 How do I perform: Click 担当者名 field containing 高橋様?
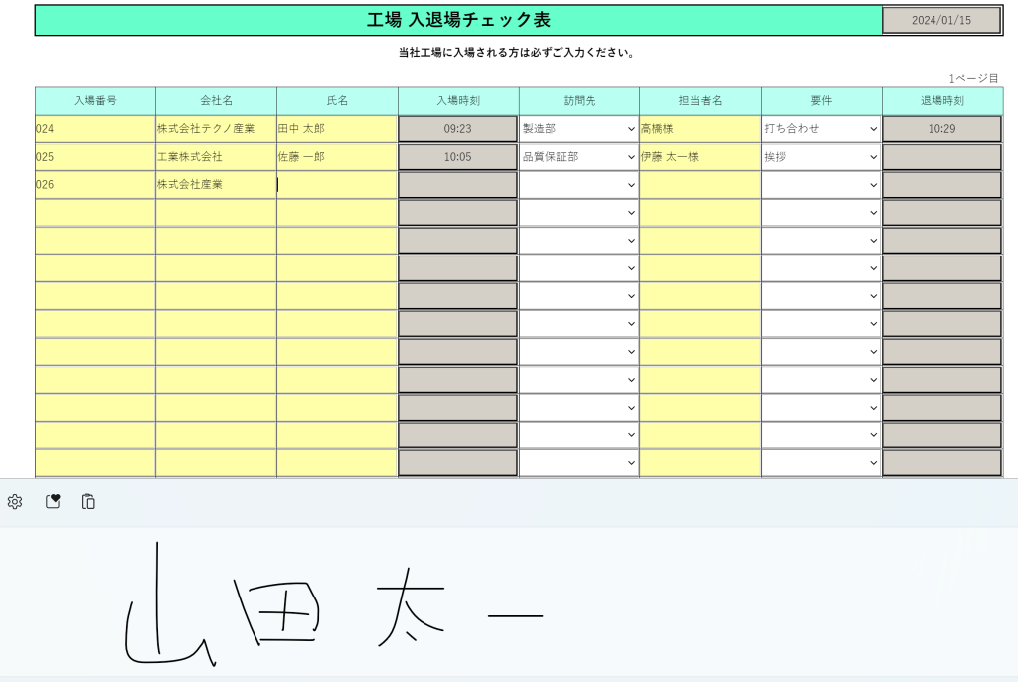click(x=700, y=129)
